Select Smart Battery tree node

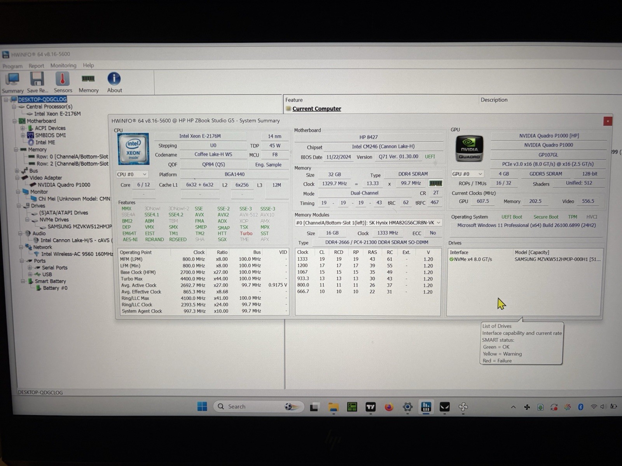click(x=50, y=281)
